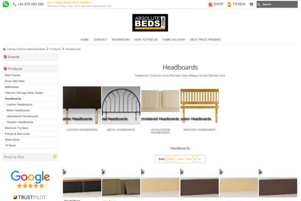Image resolution: width=301 pixels, height=201 pixels.
Task: Open the Products breadcrumb link
Action: click(55, 49)
